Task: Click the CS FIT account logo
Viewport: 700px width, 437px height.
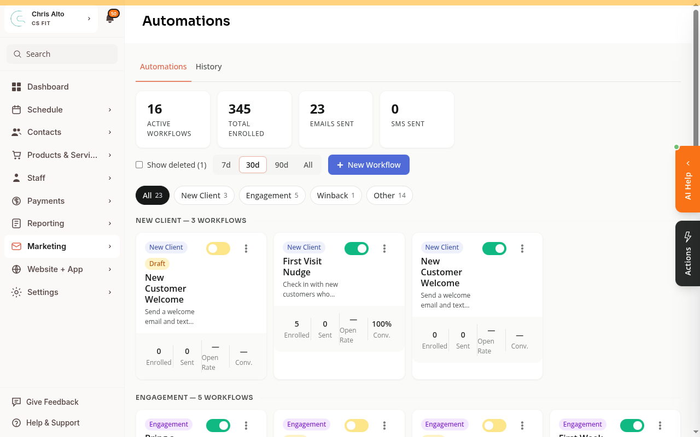Action: (19, 19)
